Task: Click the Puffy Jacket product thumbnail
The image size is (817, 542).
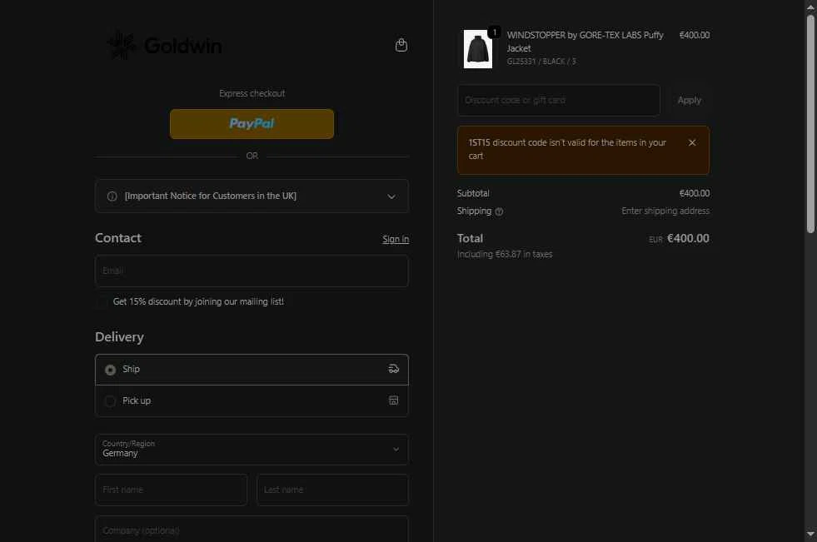Action: [478, 49]
